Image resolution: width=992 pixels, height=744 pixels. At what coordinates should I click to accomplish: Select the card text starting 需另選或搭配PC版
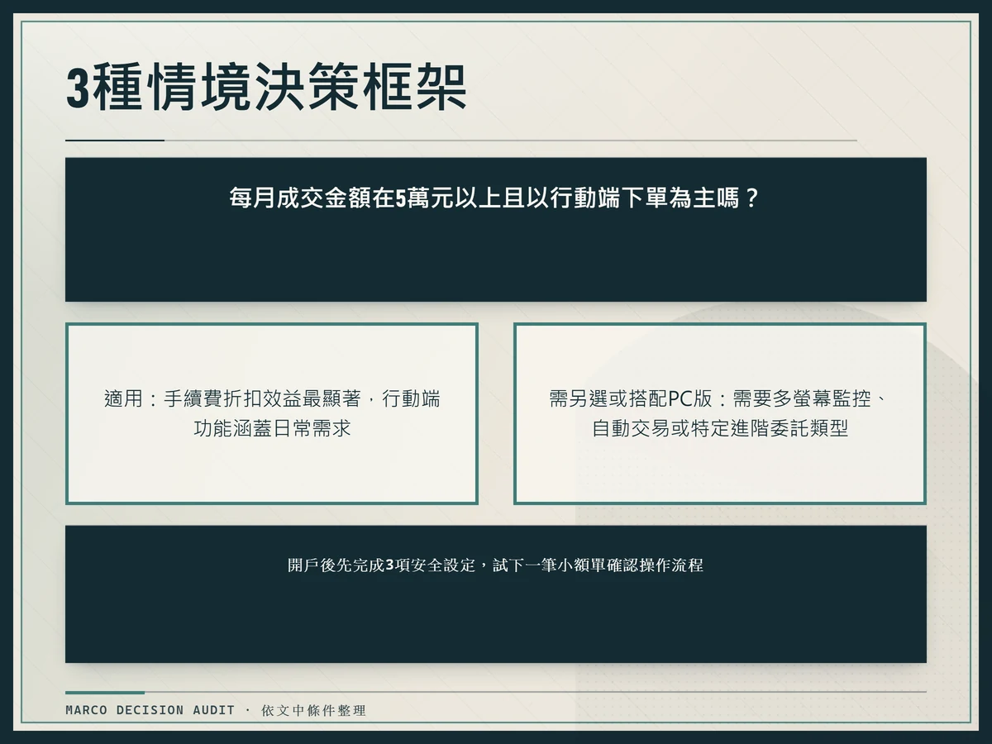[719, 413]
